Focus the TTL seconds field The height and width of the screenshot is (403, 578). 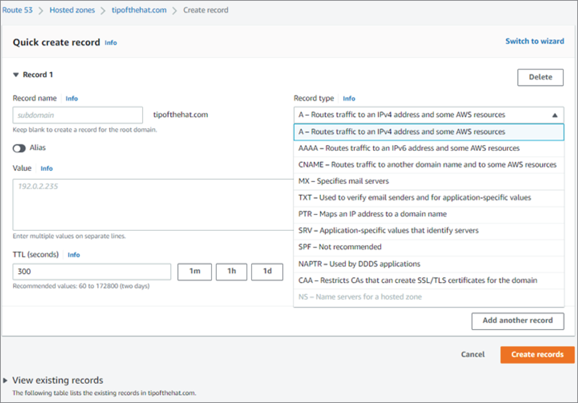(x=92, y=272)
